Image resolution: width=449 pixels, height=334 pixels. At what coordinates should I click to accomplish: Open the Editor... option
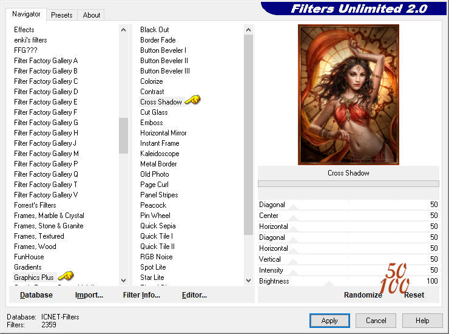[194, 295]
